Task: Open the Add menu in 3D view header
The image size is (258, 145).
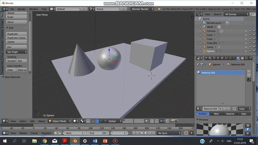Action: [x=32, y=121]
